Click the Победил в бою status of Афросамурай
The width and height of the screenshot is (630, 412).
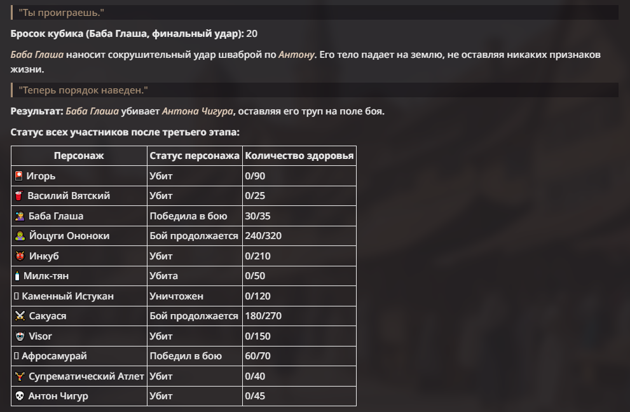[186, 356]
